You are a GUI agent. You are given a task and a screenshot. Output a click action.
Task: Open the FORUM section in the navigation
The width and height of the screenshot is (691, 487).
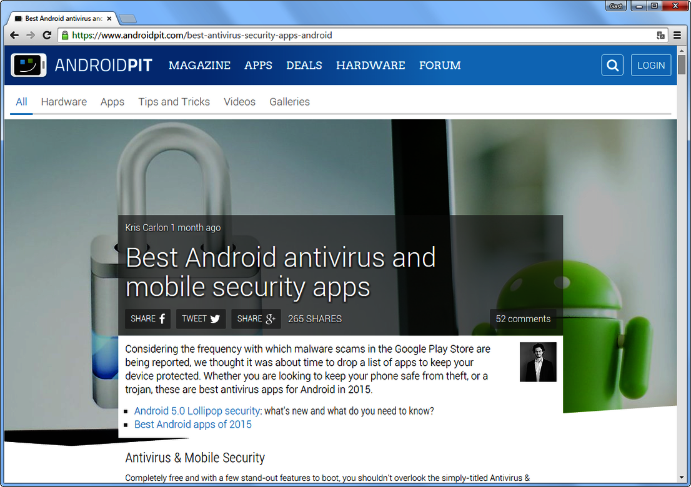440,65
